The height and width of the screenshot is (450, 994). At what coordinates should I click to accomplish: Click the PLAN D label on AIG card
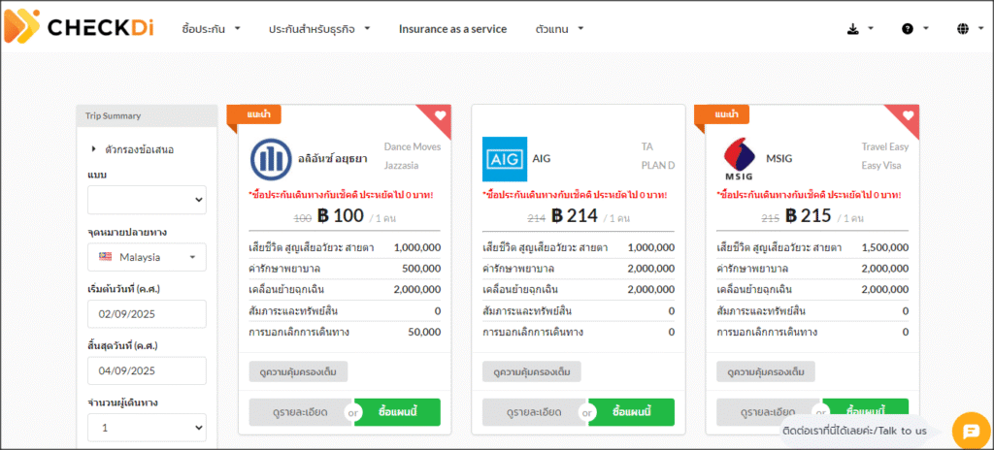tap(658, 166)
